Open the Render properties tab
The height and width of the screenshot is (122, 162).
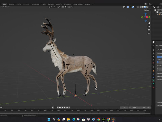[153, 50]
